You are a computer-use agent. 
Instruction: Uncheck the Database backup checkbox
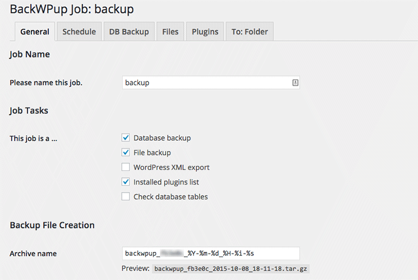tap(125, 138)
